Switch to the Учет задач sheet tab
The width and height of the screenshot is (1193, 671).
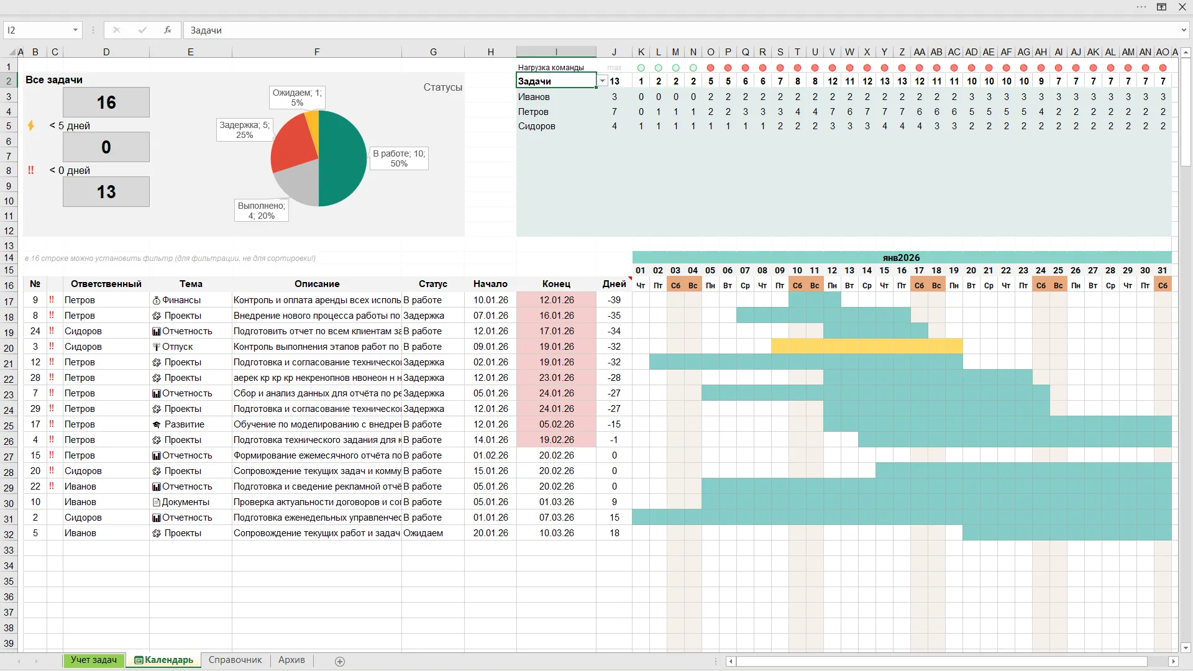coord(94,660)
